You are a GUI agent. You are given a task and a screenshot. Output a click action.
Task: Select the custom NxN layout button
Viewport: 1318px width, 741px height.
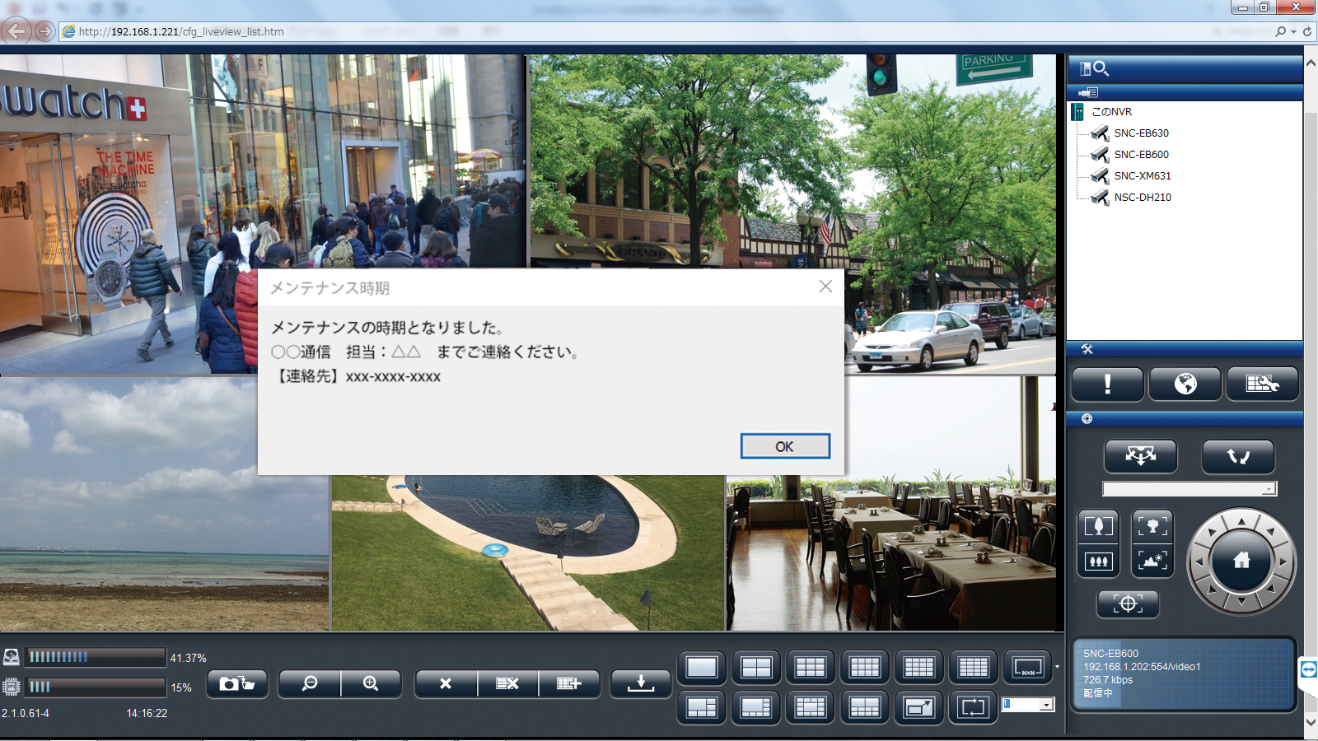point(1028,667)
